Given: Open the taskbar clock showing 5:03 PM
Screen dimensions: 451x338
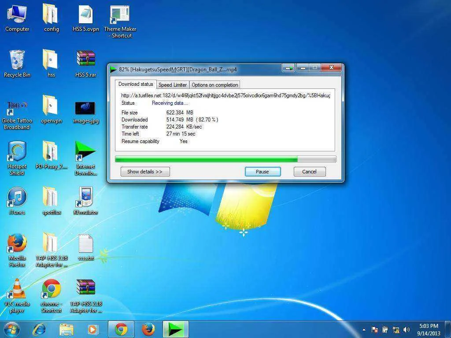Looking at the screenshot, I should [429, 330].
